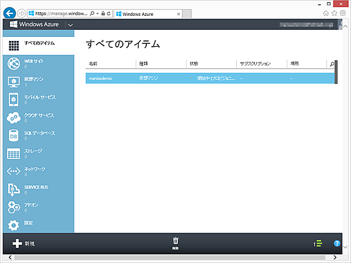Open the アドオン add-ons icon

[x=13, y=206]
